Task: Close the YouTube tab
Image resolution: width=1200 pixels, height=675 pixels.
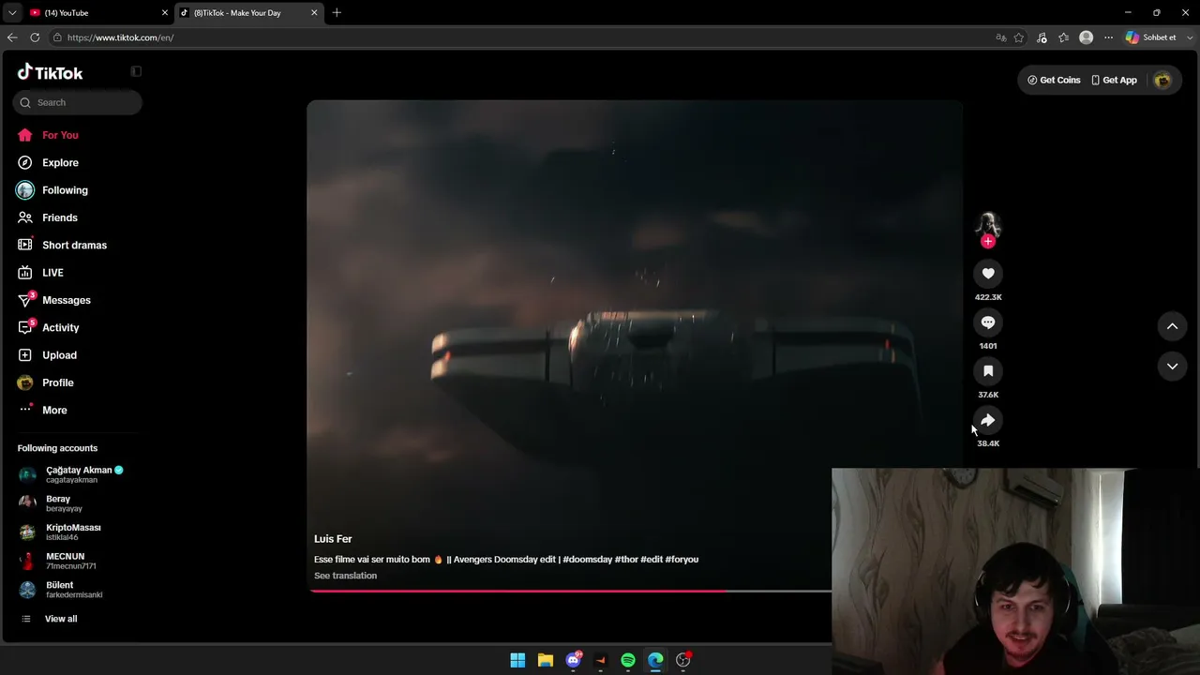Action: point(165,13)
